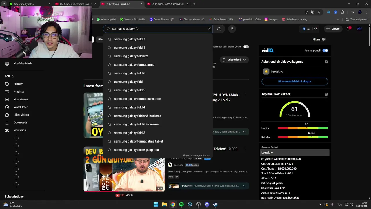The width and height of the screenshot is (371, 209).
Task: Start voice search with microphone icon
Action: (x=232, y=29)
